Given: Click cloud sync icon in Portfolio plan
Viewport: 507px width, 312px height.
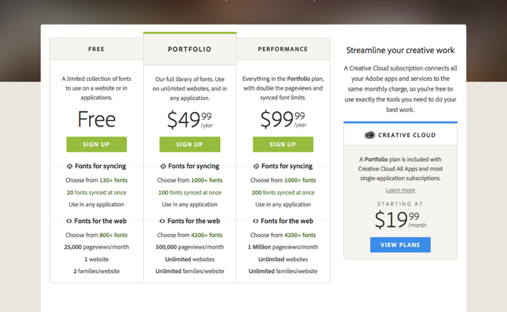Looking at the screenshot, I should (x=163, y=167).
